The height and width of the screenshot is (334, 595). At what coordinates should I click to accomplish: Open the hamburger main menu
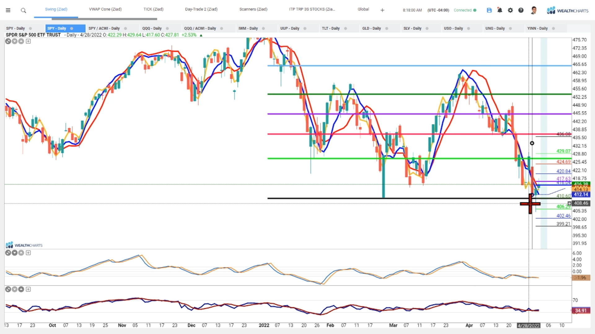[8, 10]
